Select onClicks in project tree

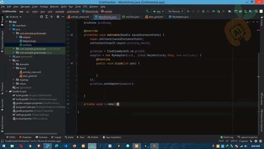point(27,45)
